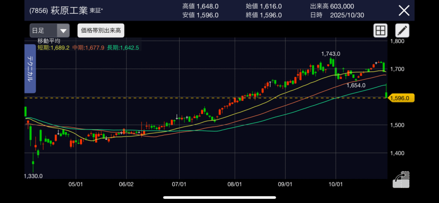439x203 pixels.
Task: Tap the rotate screen arrow icon
Action: tap(401, 179)
